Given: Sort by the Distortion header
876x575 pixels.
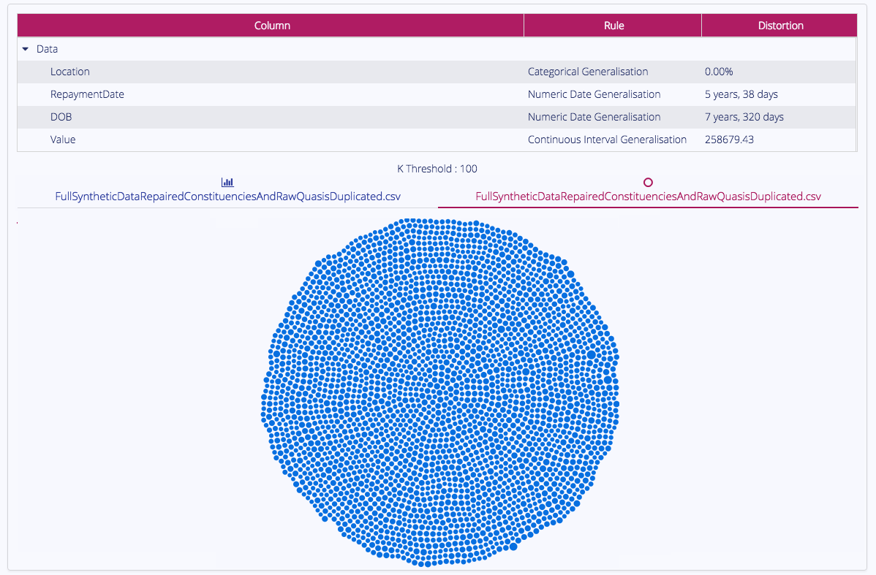Looking at the screenshot, I should coord(780,26).
